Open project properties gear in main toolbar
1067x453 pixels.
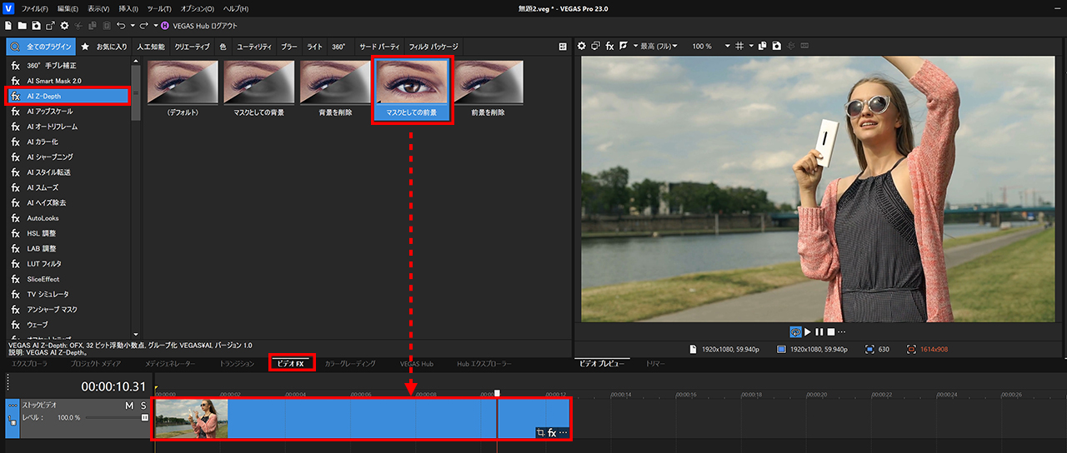pyautogui.click(x=64, y=26)
